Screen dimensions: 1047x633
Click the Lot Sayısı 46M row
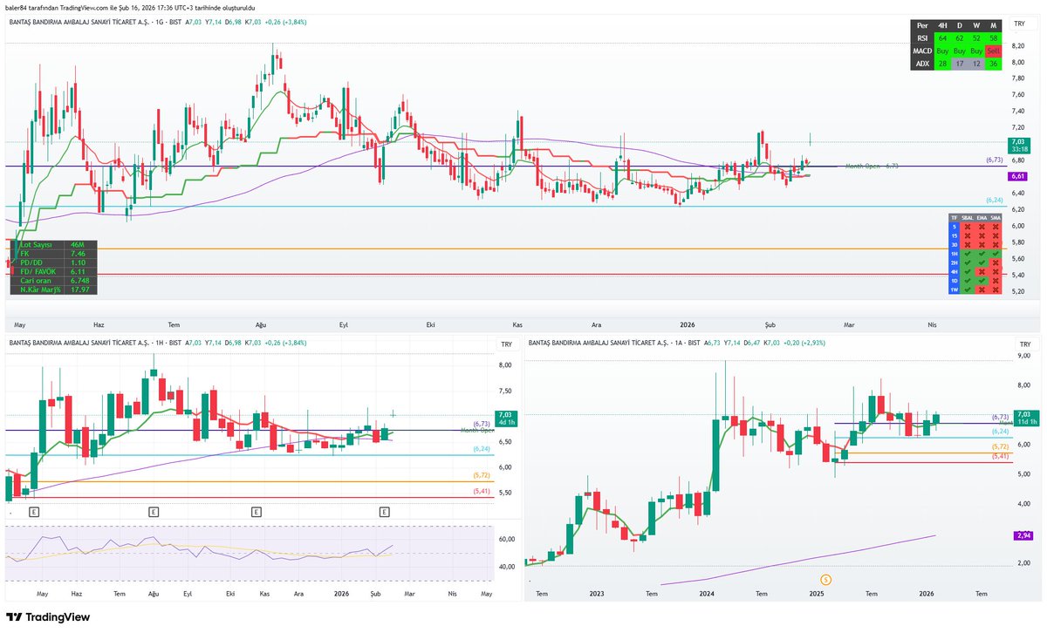coord(54,245)
